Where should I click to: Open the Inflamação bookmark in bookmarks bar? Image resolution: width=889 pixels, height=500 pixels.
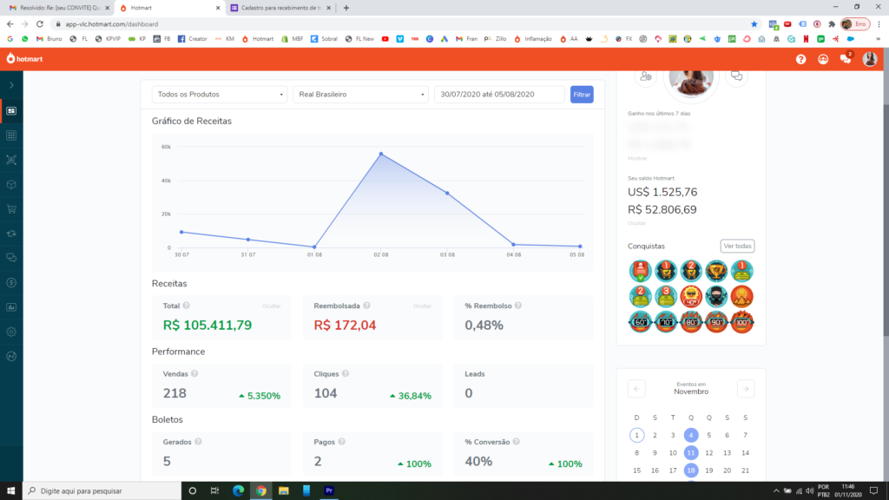(533, 39)
